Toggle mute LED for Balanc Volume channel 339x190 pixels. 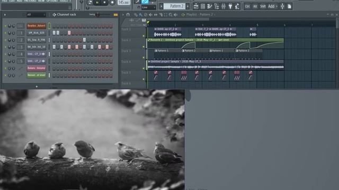(x=5, y=68)
